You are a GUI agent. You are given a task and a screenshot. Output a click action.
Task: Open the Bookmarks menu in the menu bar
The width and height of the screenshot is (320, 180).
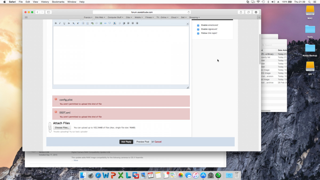click(x=58, y=2)
